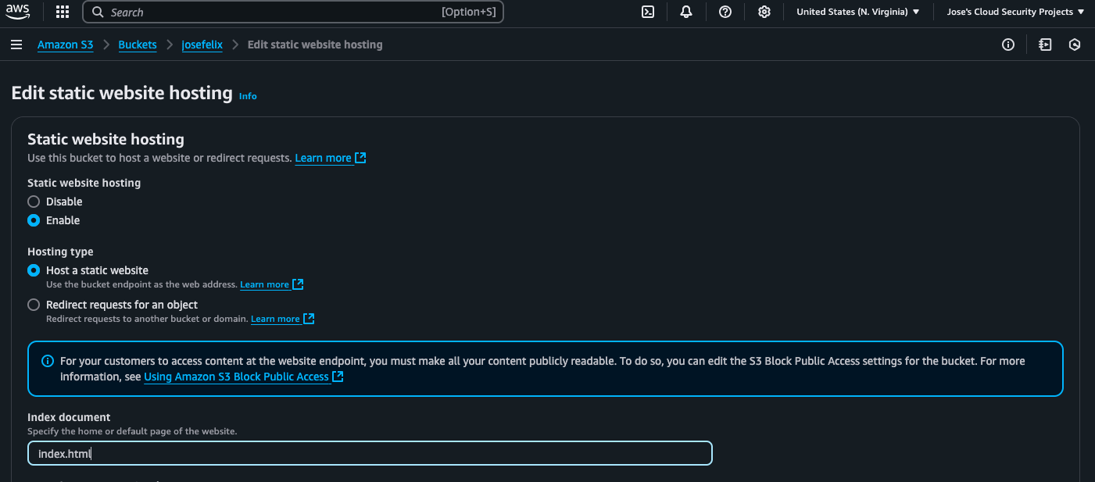Open the help question mark icon
The height and width of the screenshot is (482, 1095).
pyautogui.click(x=725, y=12)
